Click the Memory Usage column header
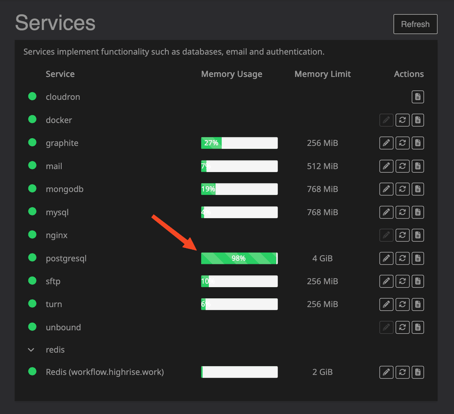Image resolution: width=454 pixels, height=414 pixels. (x=231, y=74)
